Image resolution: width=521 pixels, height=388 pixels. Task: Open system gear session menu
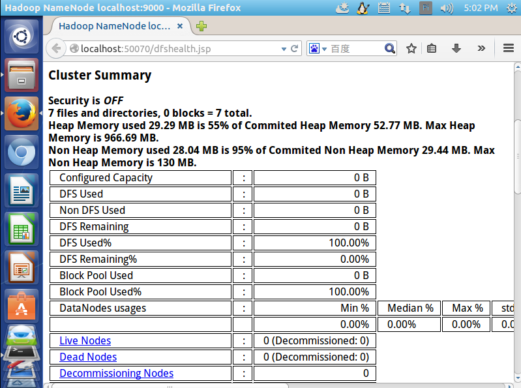point(511,8)
